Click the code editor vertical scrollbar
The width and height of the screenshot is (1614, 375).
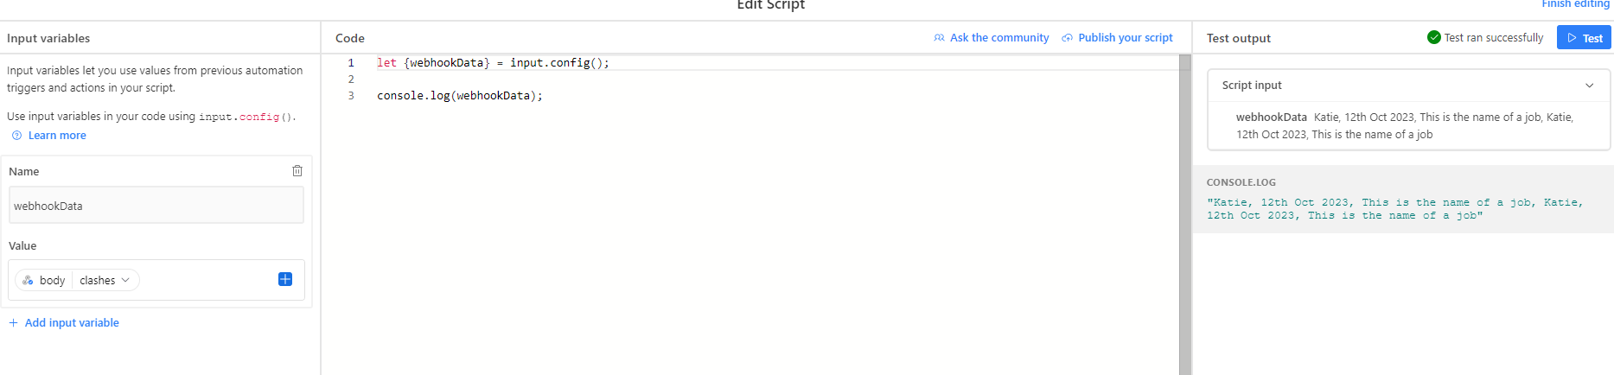pos(1185,214)
